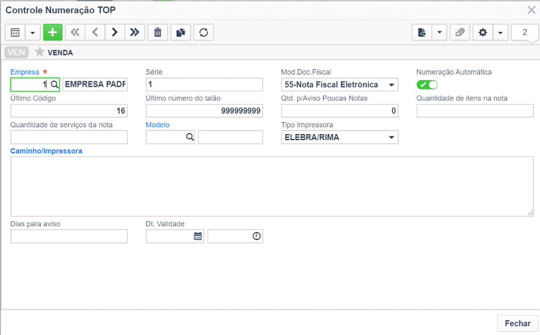Open settings gear icon

483,32
